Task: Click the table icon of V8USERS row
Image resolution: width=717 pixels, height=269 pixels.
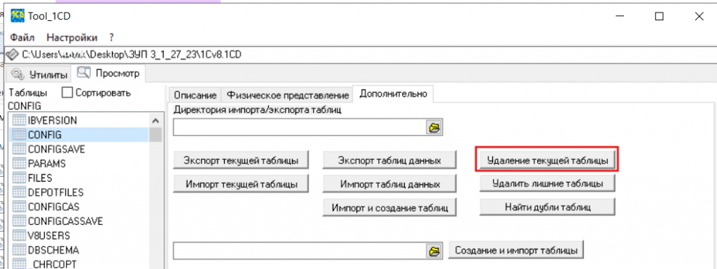Action: tap(19, 235)
